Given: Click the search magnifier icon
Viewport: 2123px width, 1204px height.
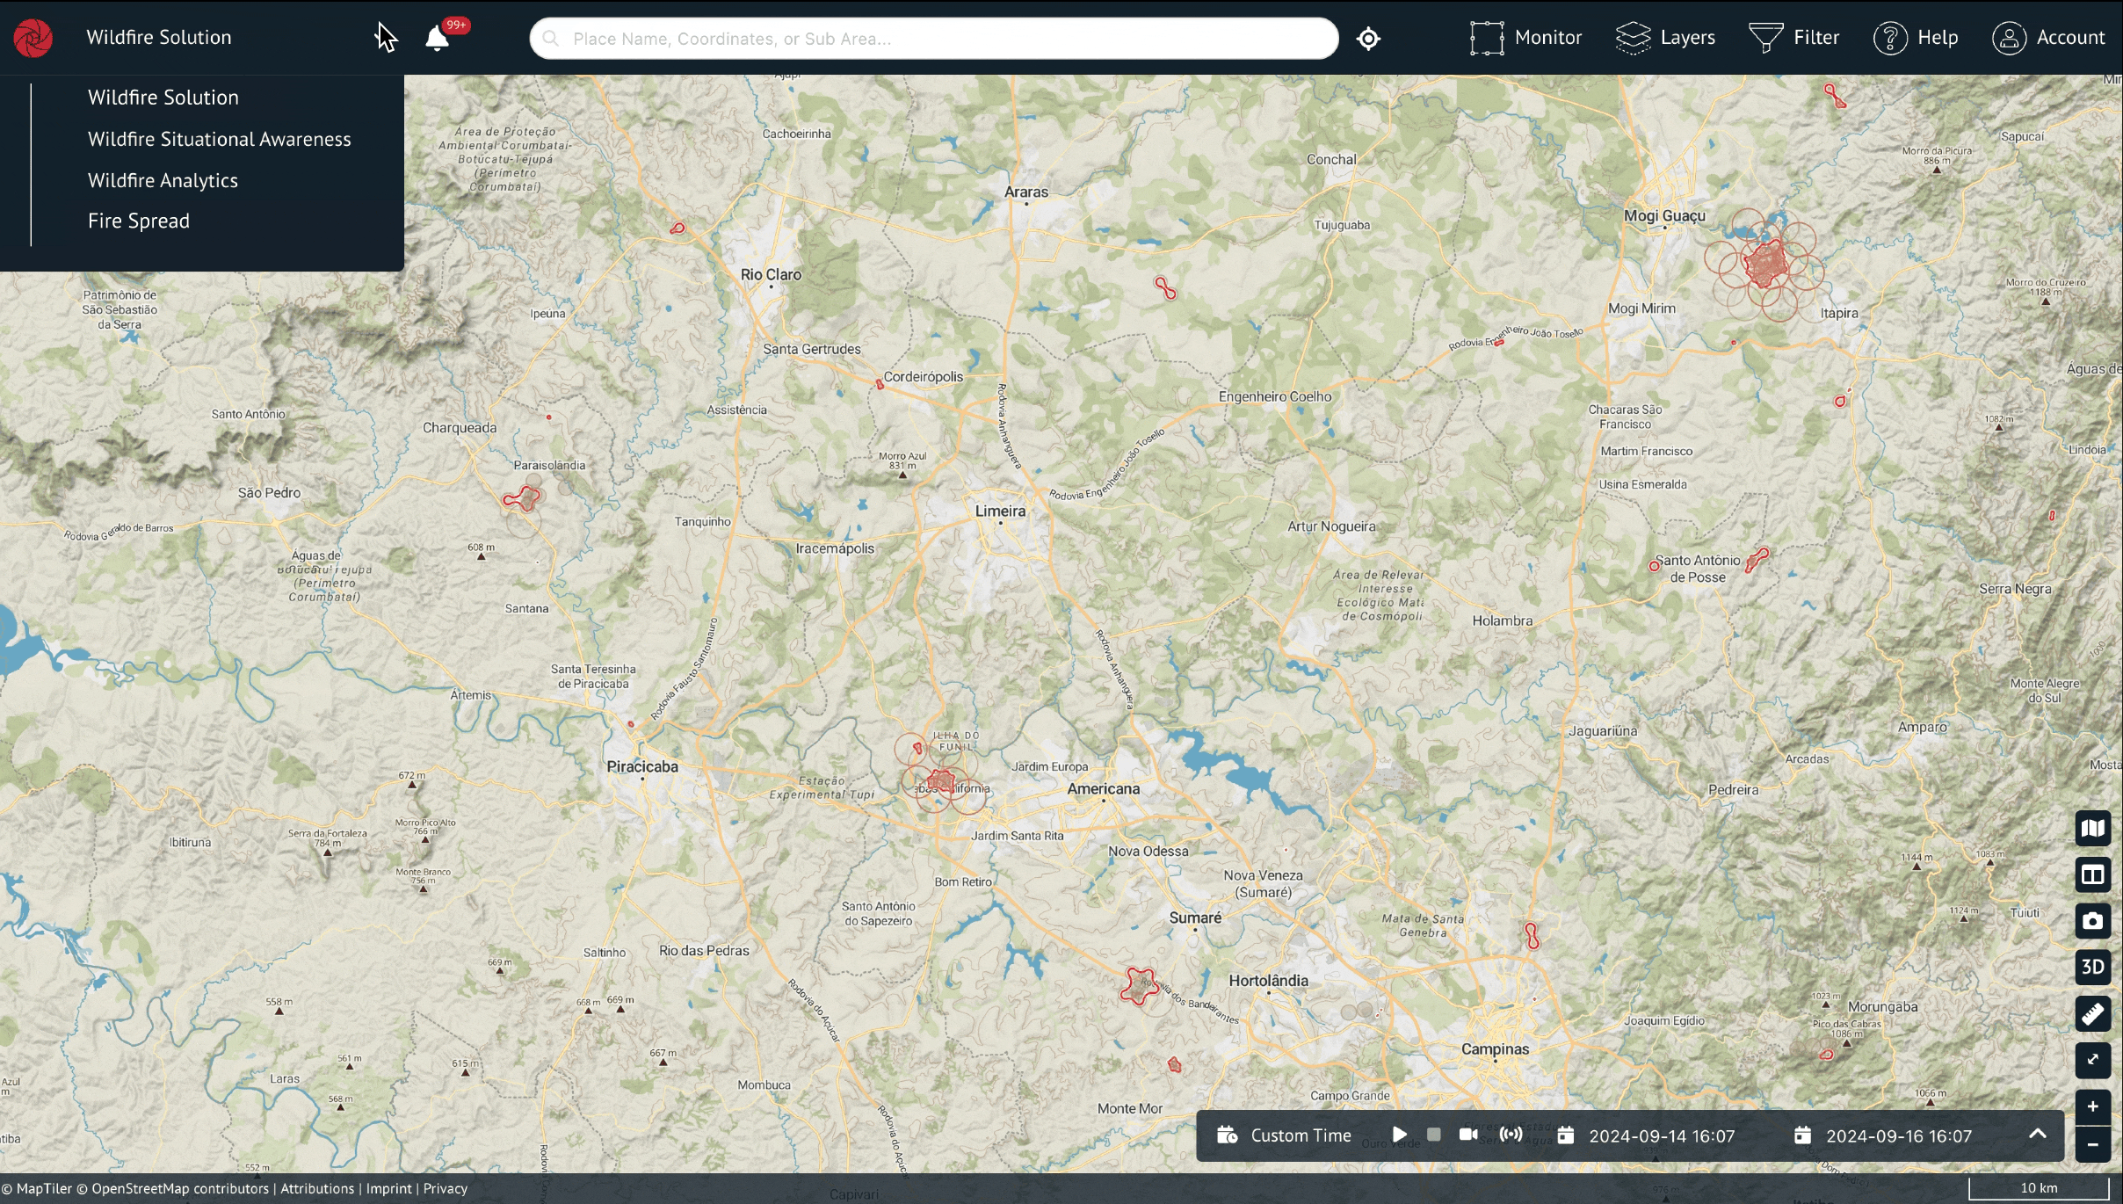Looking at the screenshot, I should click(x=551, y=39).
